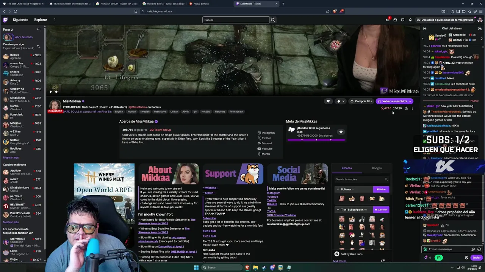Image resolution: width=485 pixels, height=272 pixels.
Task: Open Brave from the taskbar
Action: coord(247,267)
